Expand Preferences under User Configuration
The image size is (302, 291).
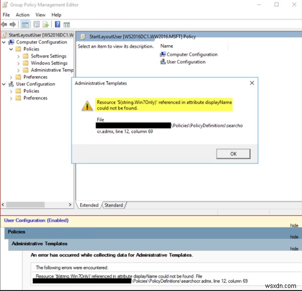click(11, 98)
